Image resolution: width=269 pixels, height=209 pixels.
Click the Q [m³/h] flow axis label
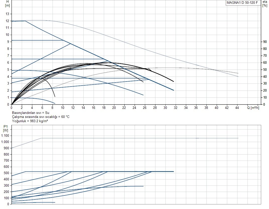coord(253,108)
